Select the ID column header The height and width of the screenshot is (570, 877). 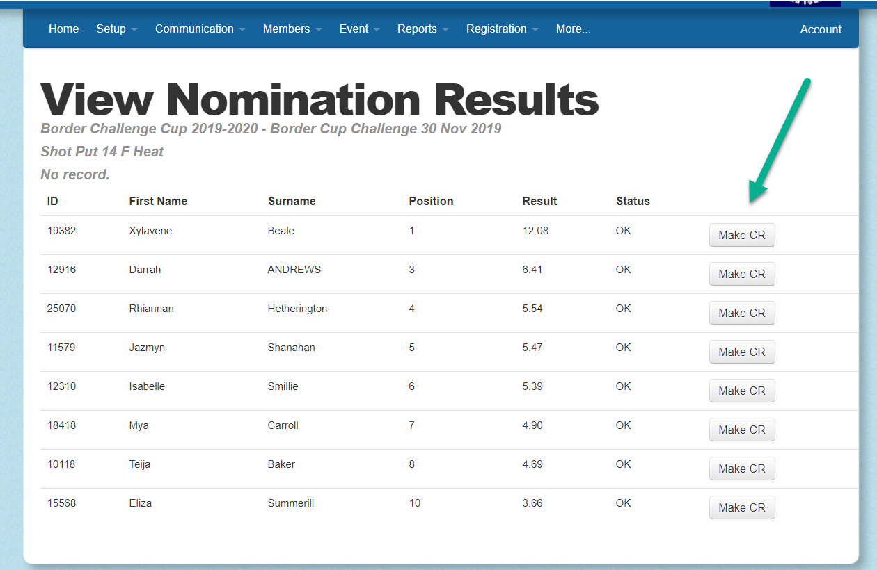click(x=52, y=201)
